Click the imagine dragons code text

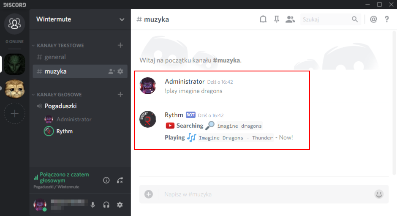(x=239, y=126)
